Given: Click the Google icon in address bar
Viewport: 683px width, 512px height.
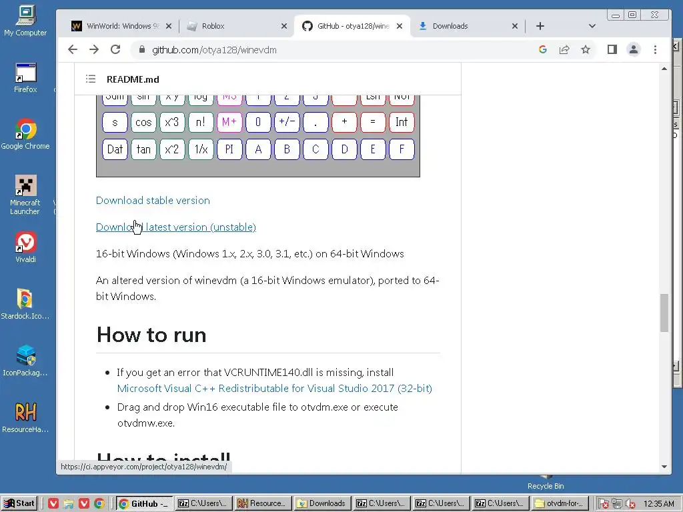Looking at the screenshot, I should 543,49.
